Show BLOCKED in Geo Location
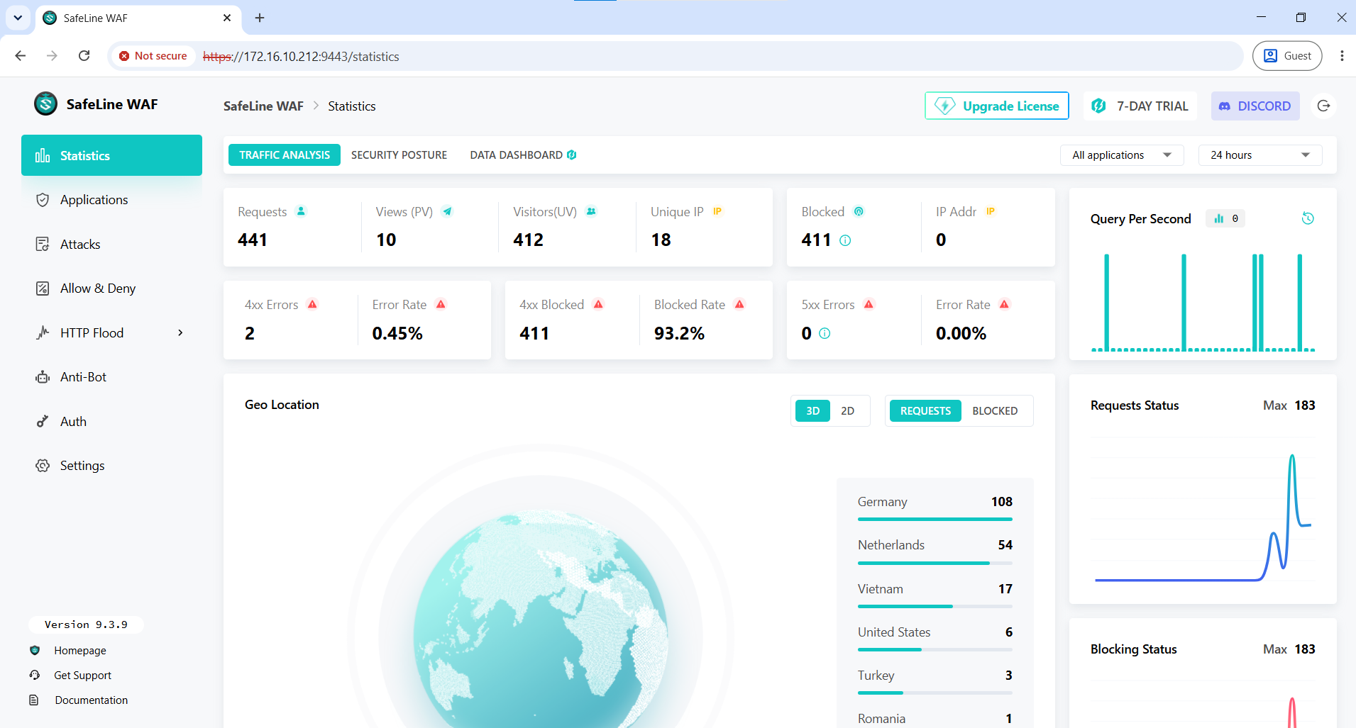 pos(995,411)
